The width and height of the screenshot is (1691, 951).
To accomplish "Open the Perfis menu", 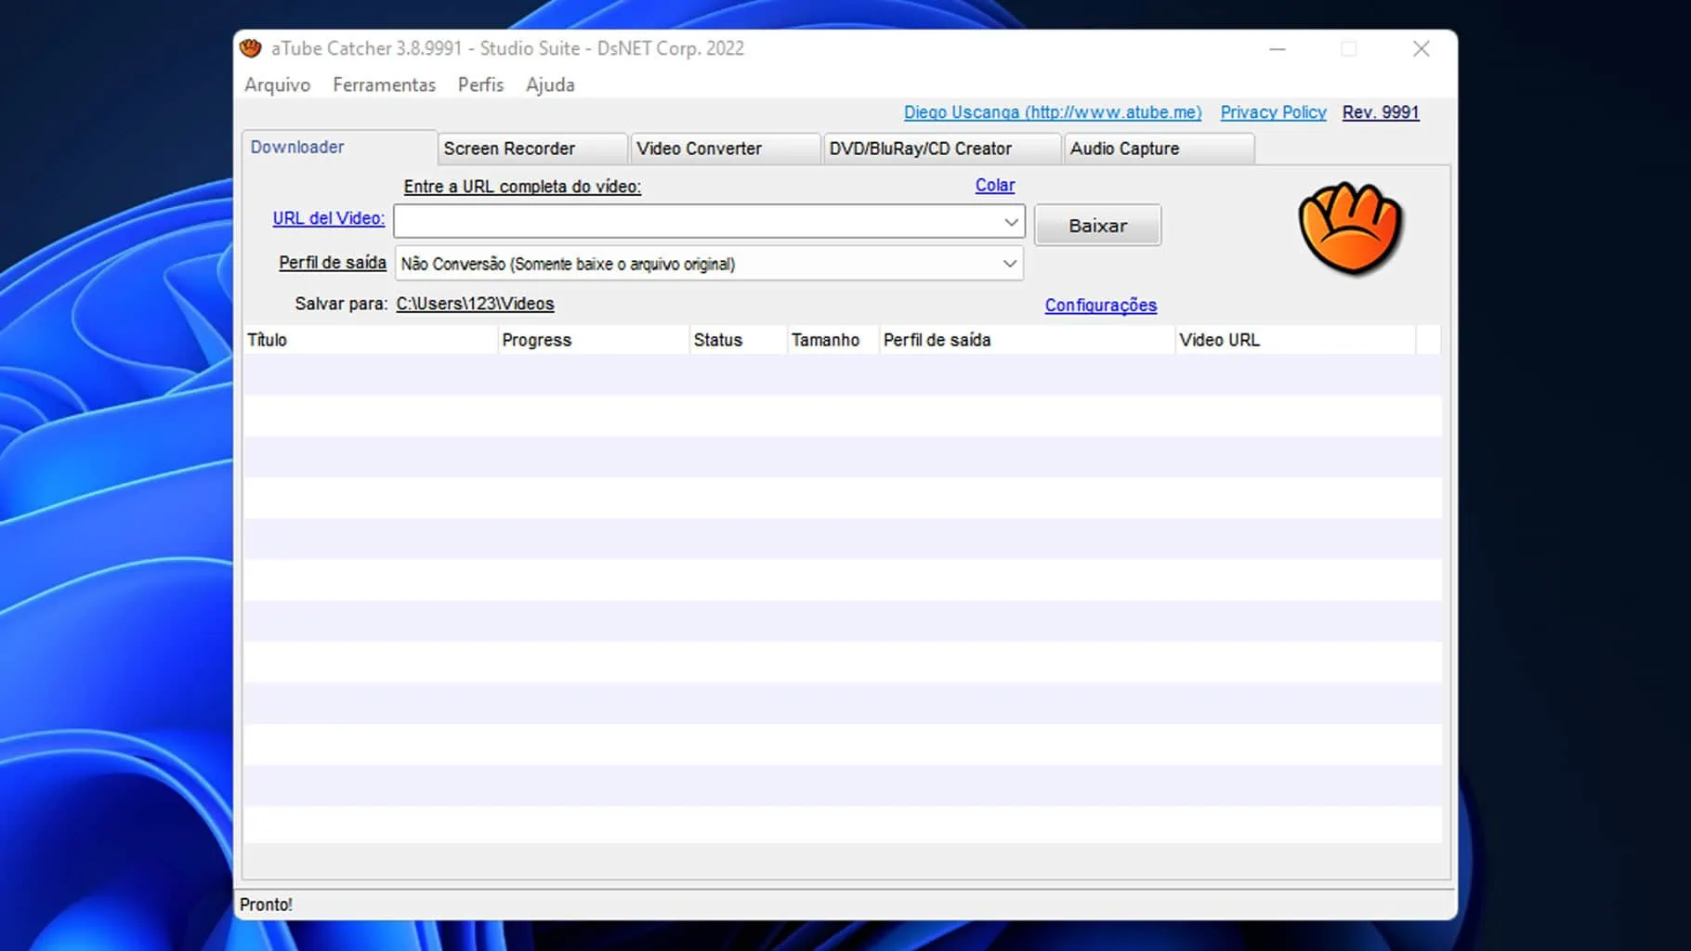I will coord(480,85).
